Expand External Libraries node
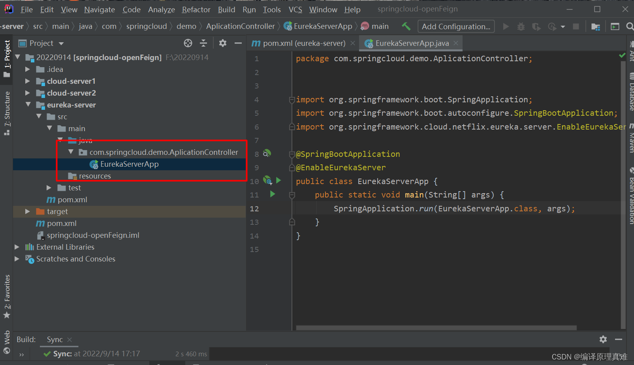The width and height of the screenshot is (634, 365). 17,247
